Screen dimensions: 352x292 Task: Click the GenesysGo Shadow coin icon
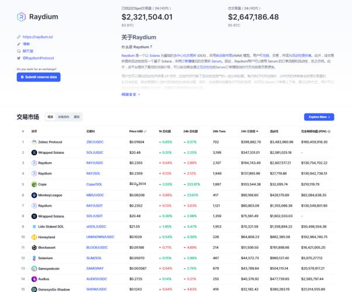[34, 289]
